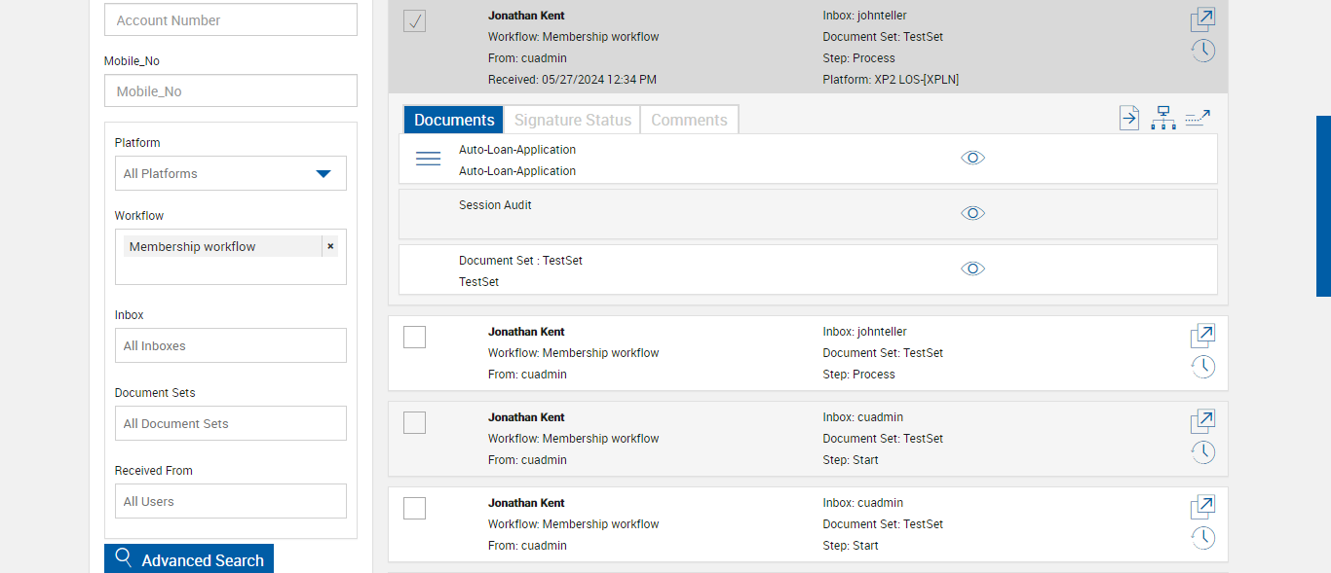The width and height of the screenshot is (1331, 573).
Task: Click the Advanced Search button
Action: (x=189, y=559)
